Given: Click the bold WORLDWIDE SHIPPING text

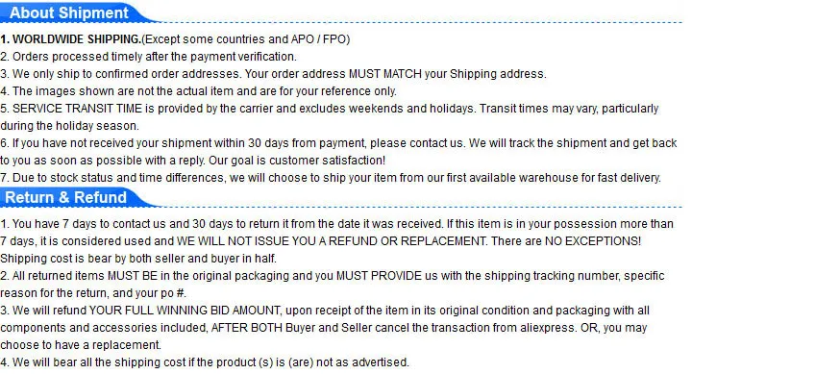Looking at the screenshot, I should (77, 39).
